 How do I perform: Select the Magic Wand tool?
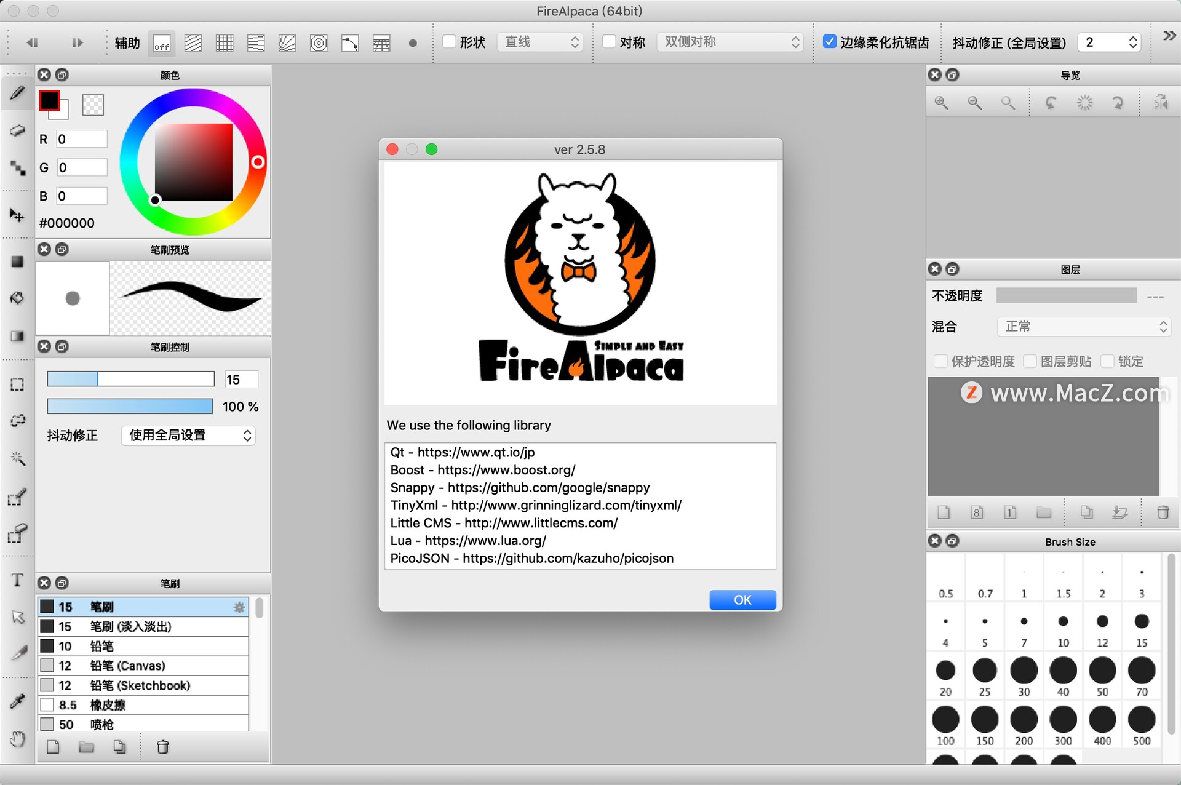pos(17,458)
